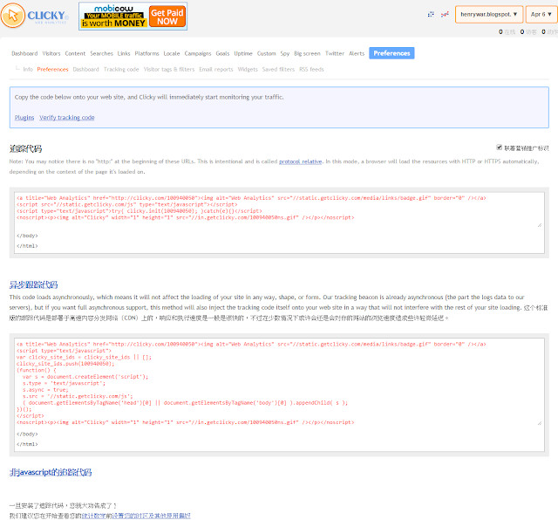Follow the Plugins link
The image size is (558, 520).
(x=24, y=118)
